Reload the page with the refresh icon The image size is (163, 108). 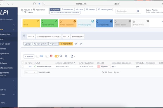pos(118,4)
